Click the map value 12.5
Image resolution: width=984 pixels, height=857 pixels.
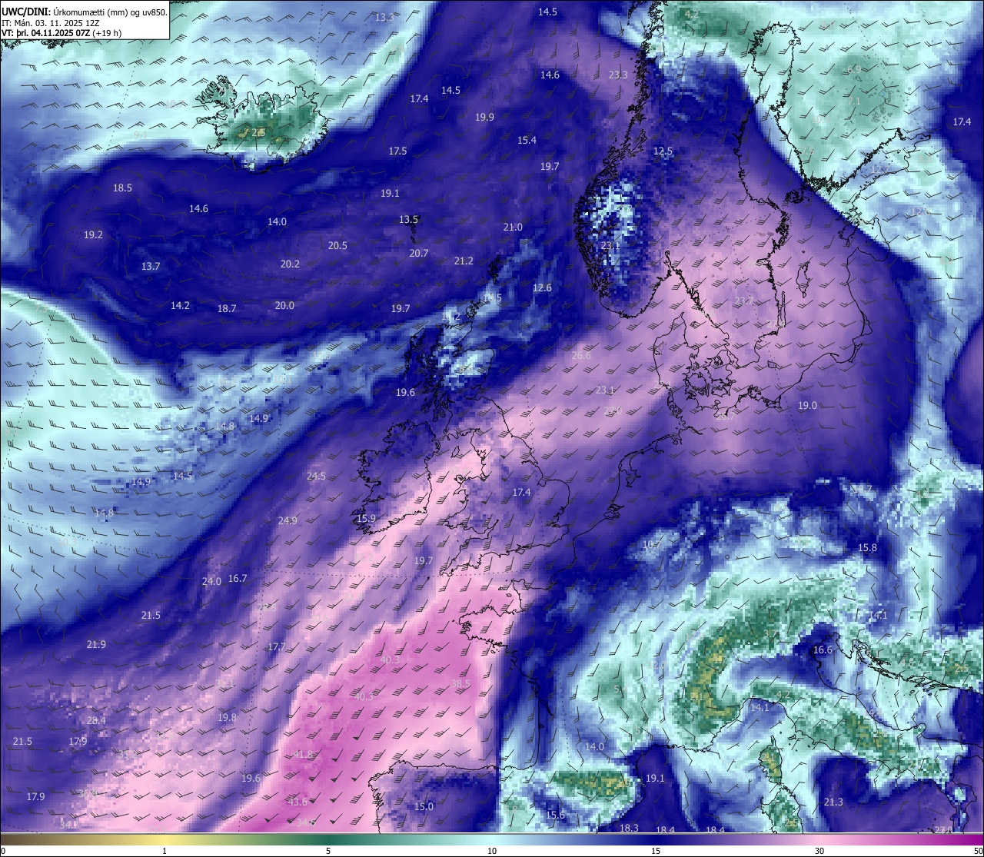click(663, 151)
